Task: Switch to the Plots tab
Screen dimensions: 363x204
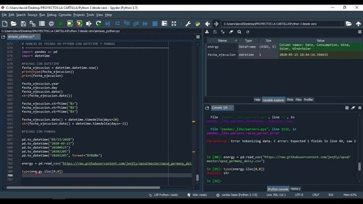Action: tap(290, 100)
